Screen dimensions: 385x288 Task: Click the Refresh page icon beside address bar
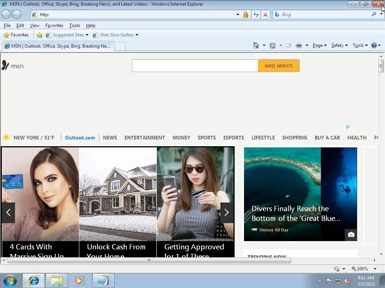(x=256, y=15)
